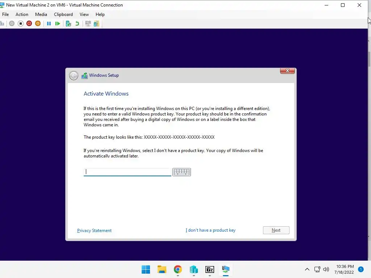Open Hyper-V Manager taskbar icon
The image size is (371, 278).
[193, 269]
